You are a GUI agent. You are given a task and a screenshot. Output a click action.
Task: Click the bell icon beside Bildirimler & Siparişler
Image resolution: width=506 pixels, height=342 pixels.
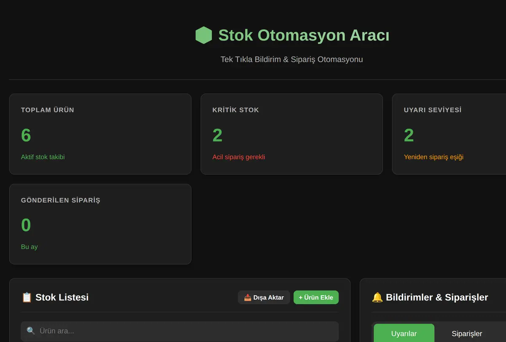pyautogui.click(x=377, y=297)
